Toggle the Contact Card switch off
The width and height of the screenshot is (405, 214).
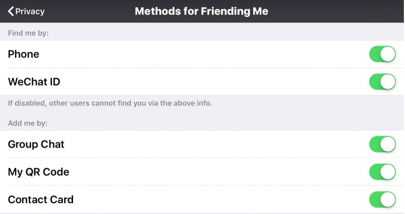point(382,199)
